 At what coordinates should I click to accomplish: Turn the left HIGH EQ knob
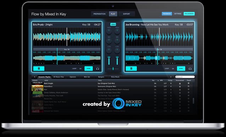pyautogui.click(x=109, y=32)
